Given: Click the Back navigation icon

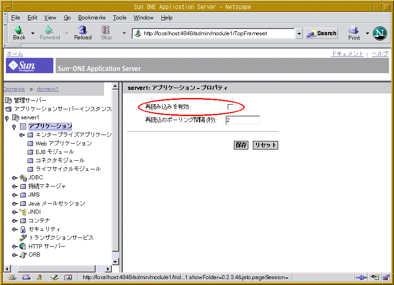Looking at the screenshot, I should click(19, 30).
